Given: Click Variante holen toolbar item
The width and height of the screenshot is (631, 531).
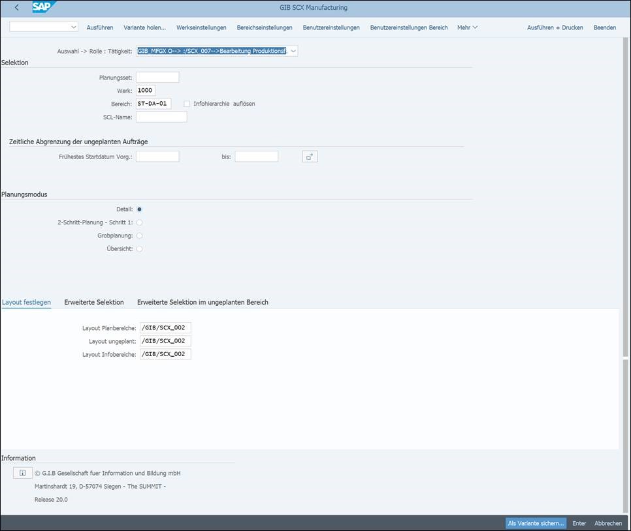Looking at the screenshot, I should [x=144, y=27].
